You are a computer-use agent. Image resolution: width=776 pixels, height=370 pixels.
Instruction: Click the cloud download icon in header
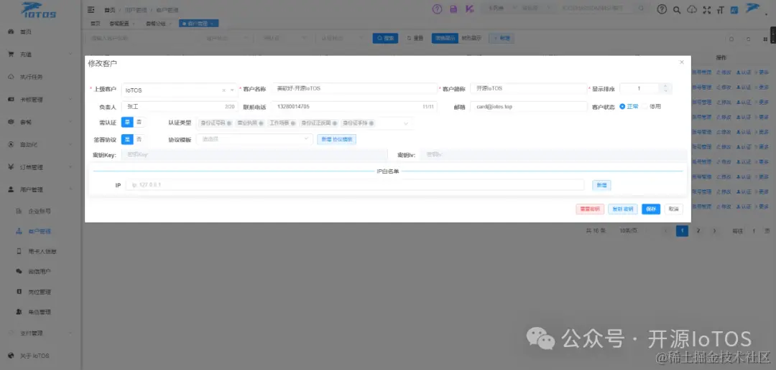(692, 9)
